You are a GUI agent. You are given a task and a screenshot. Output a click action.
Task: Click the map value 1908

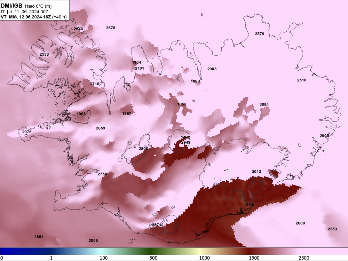coord(81,114)
